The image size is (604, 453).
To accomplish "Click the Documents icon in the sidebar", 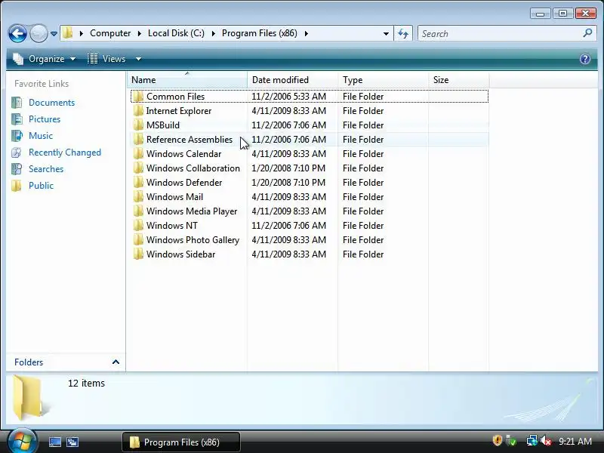I will (17, 103).
